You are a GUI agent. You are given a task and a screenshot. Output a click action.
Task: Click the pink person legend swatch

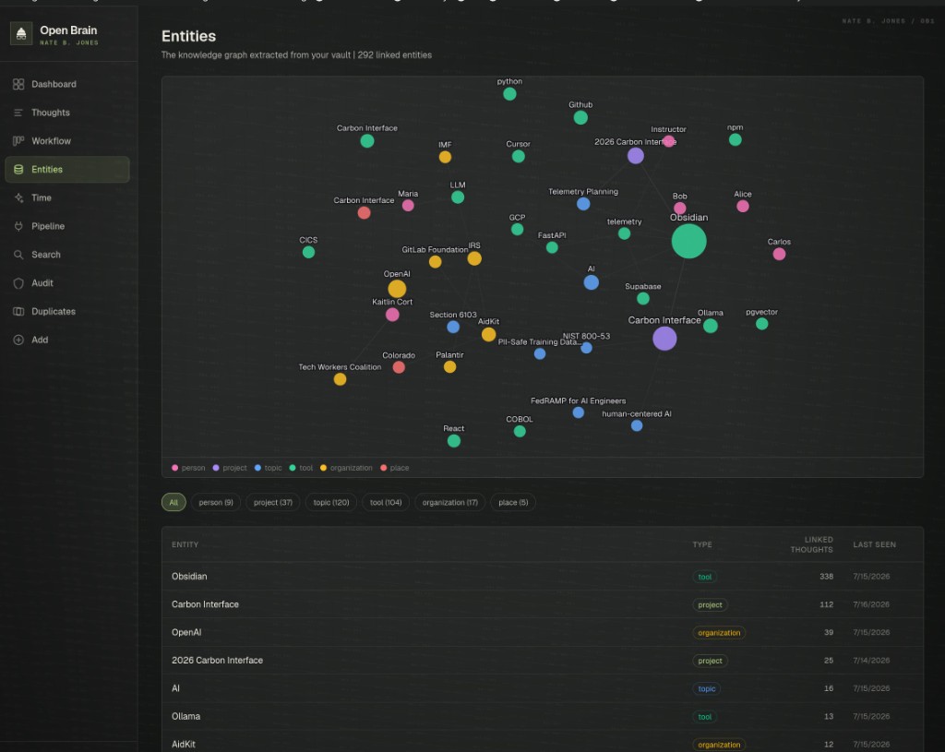(174, 468)
